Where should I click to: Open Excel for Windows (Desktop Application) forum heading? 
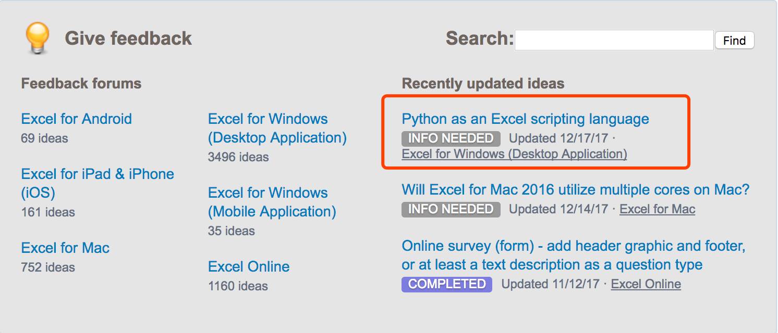point(277,128)
